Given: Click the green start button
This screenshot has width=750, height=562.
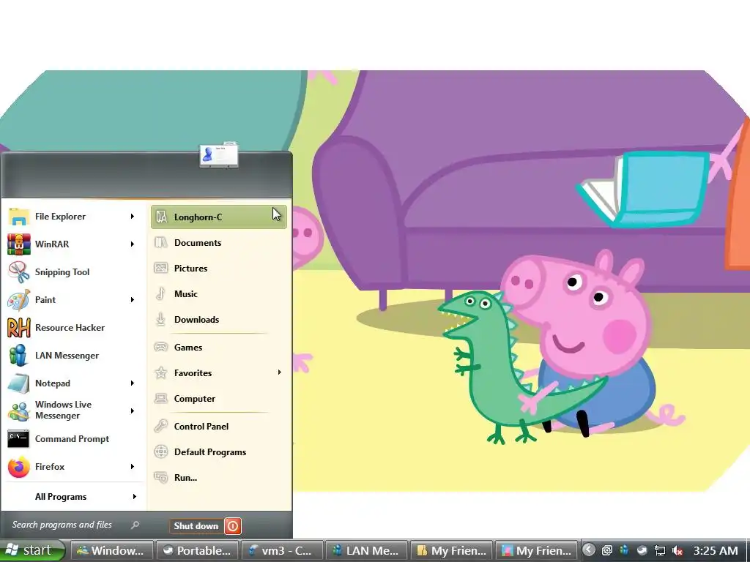Looking at the screenshot, I should pyautogui.click(x=31, y=550).
